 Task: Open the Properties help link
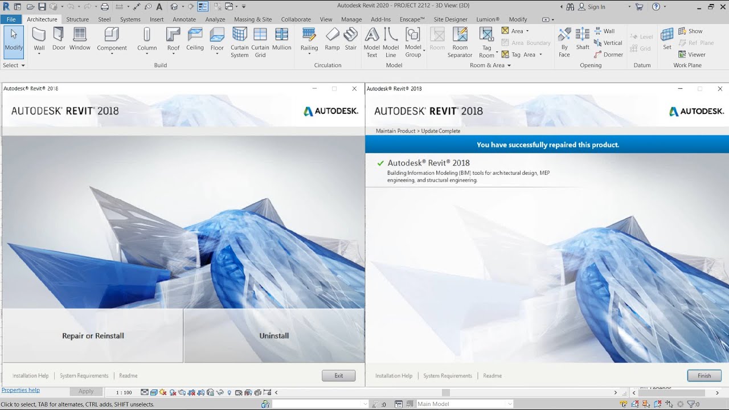21,390
